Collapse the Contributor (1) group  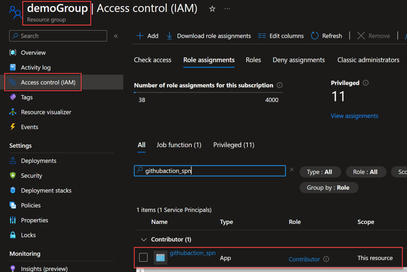(144, 239)
